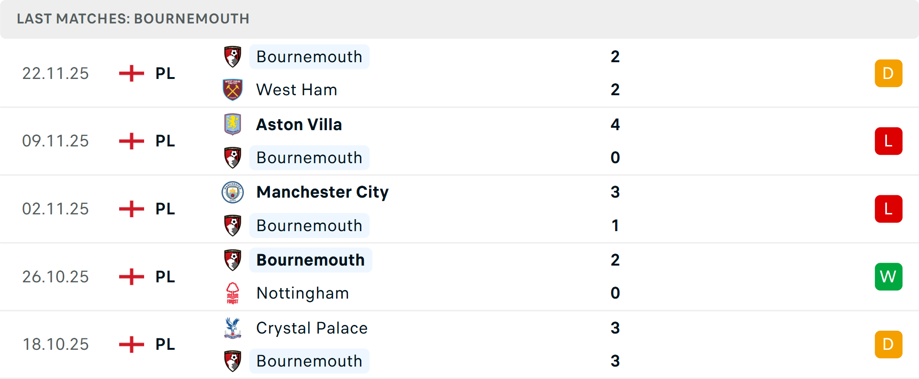Click the Bournemouth club crest next to West Ham match
Image resolution: width=919 pixels, height=379 pixels.
click(x=233, y=56)
